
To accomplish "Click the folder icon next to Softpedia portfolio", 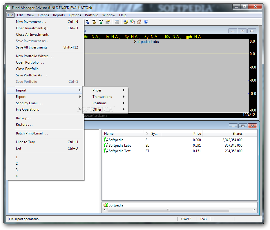I will [106, 205].
